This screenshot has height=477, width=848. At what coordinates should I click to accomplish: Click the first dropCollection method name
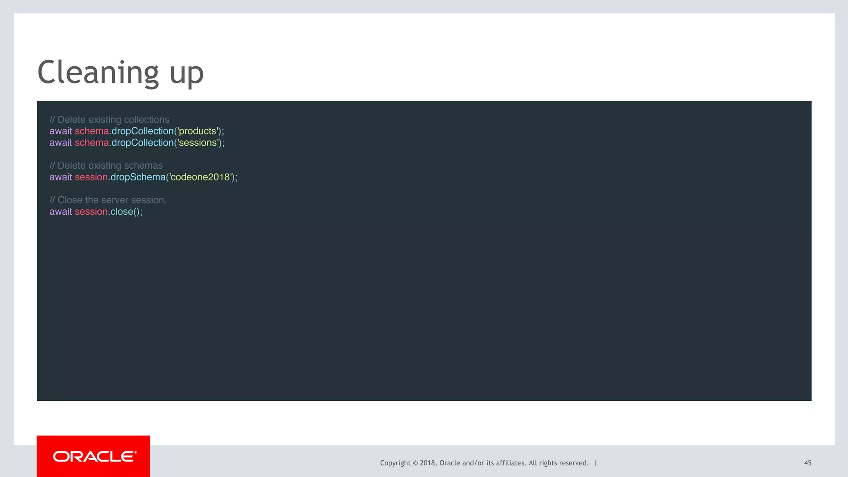(142, 131)
